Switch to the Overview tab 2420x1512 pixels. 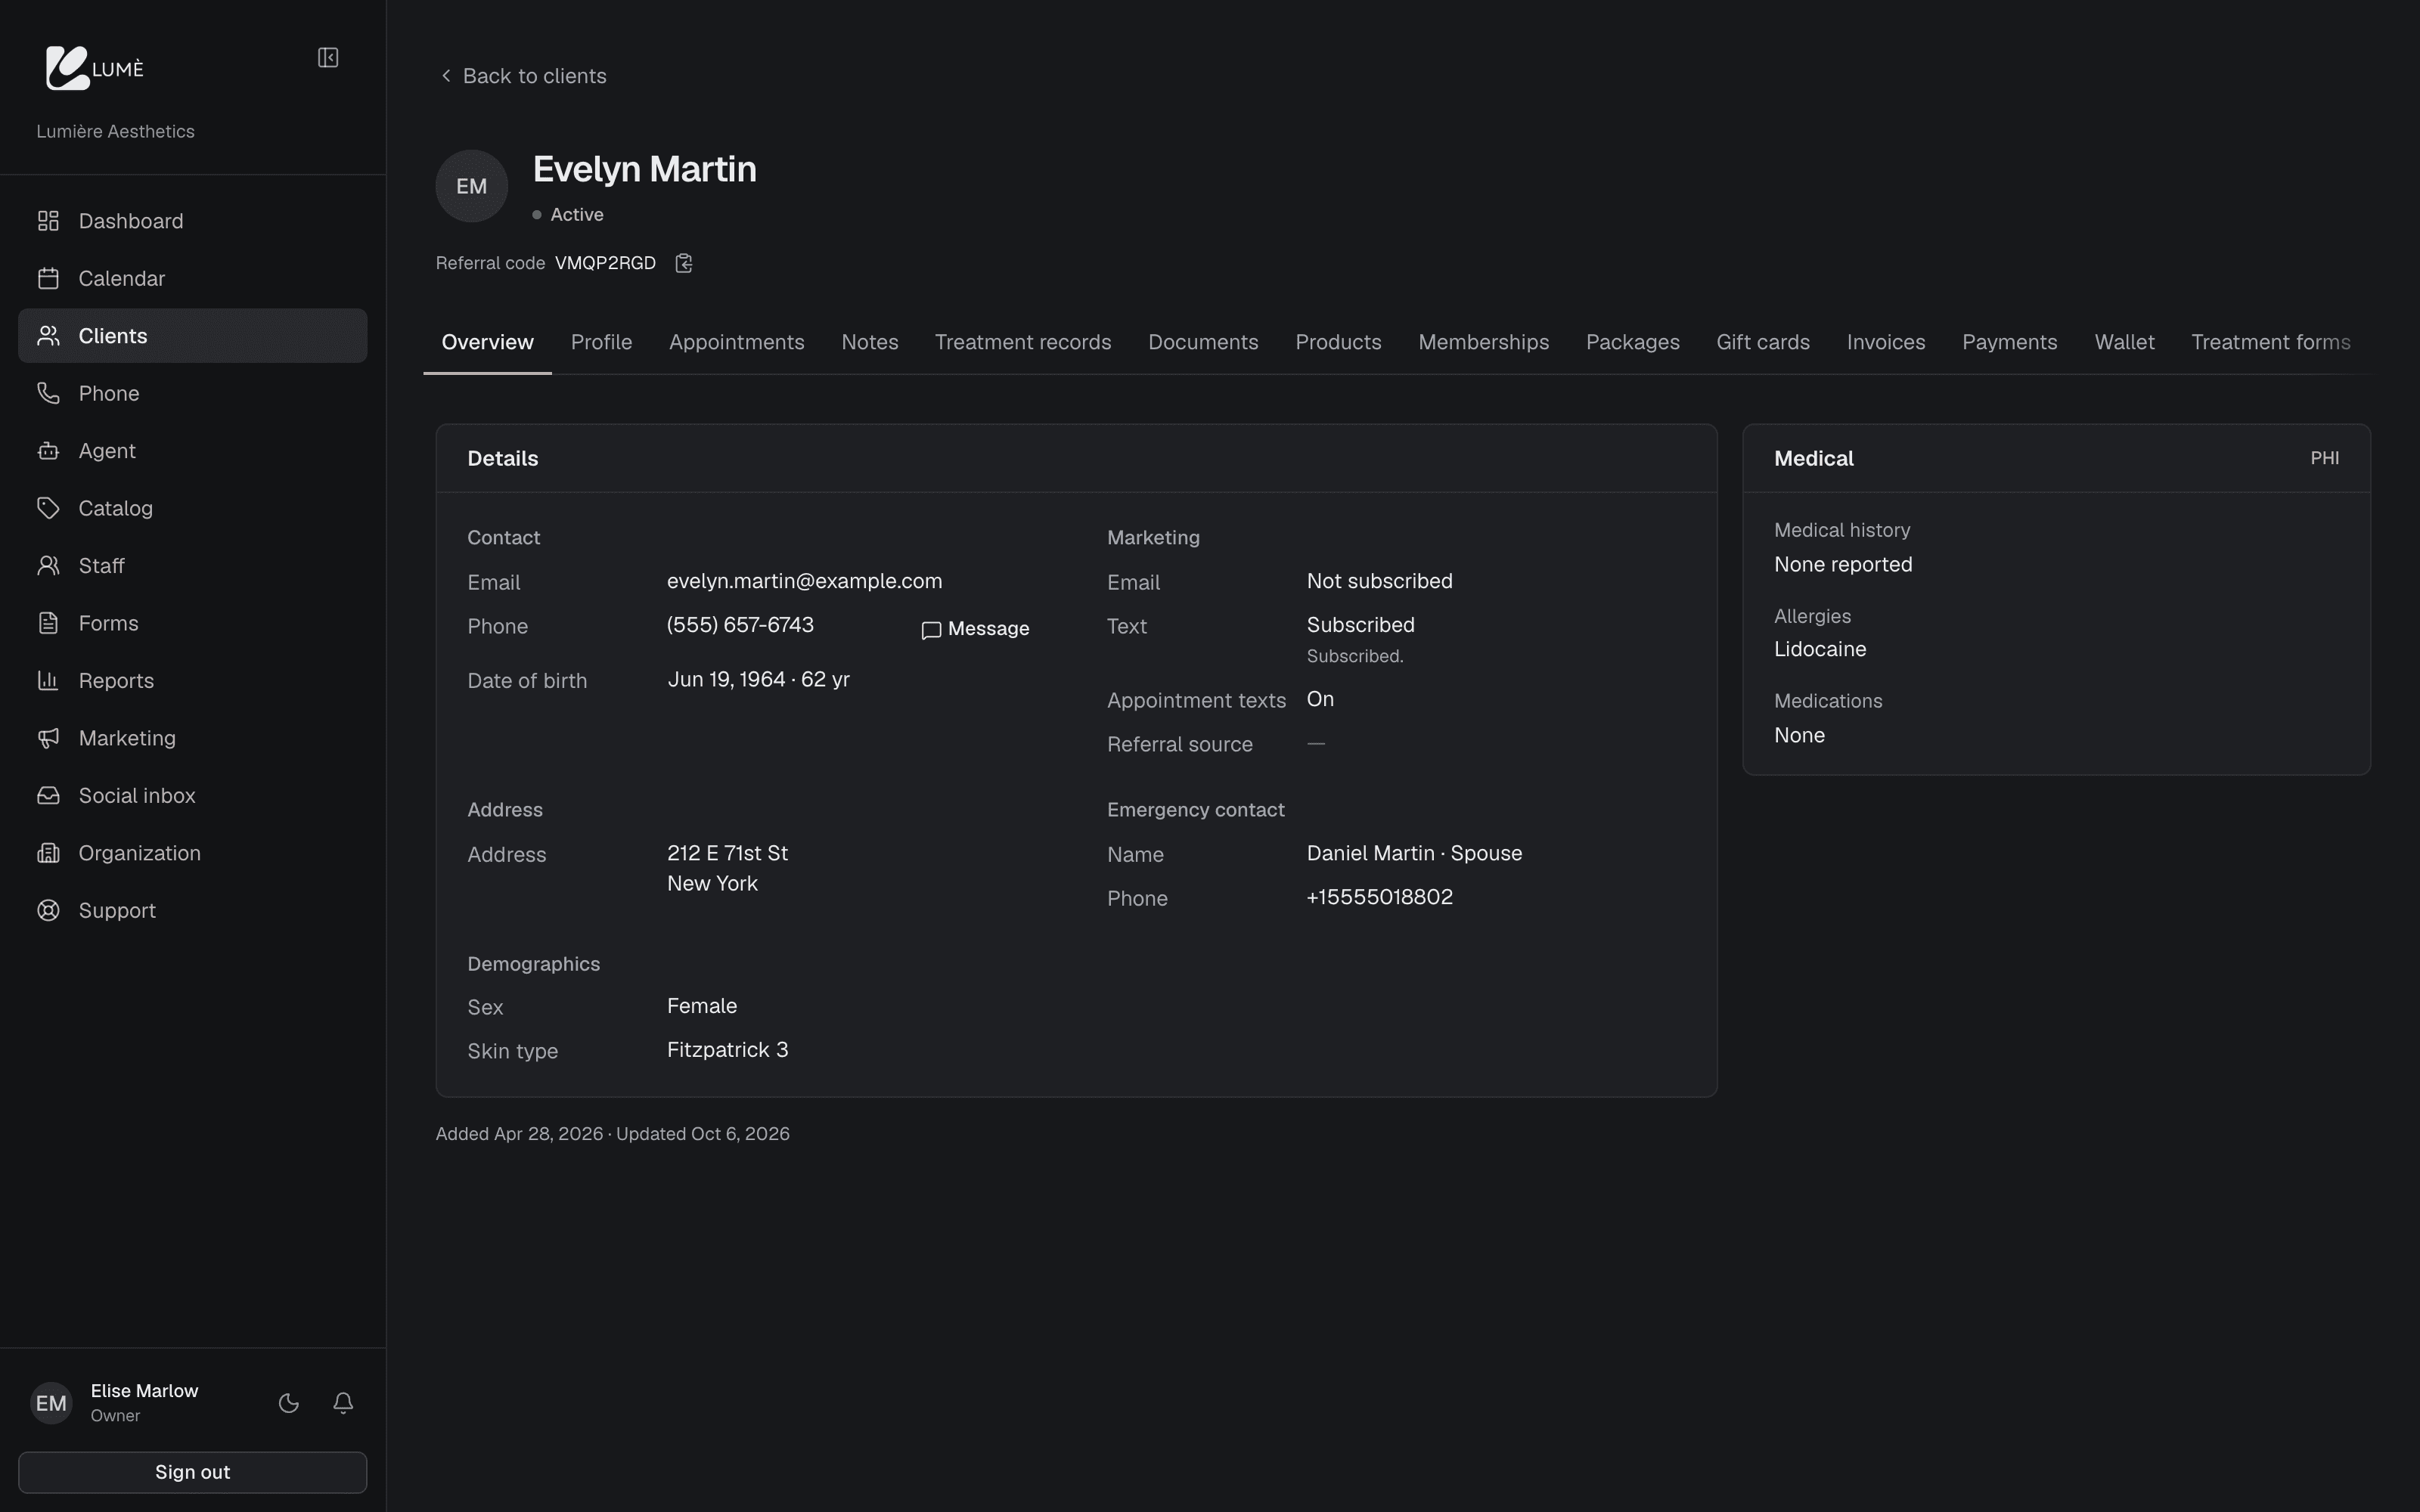tap(488, 342)
